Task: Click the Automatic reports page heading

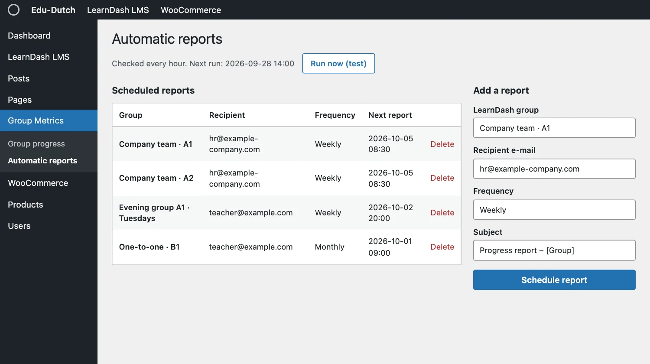Action: (167, 39)
